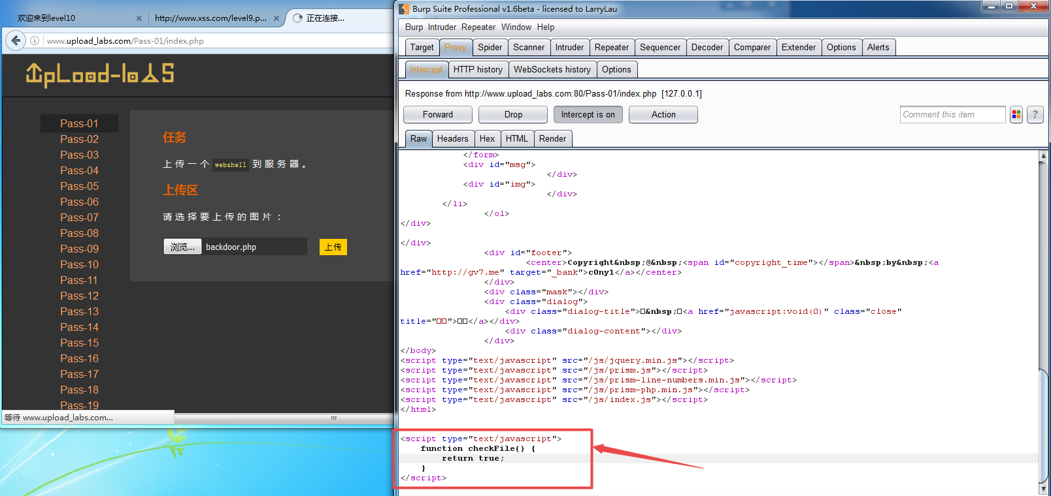Click the yellow 上传 upload button
The width and height of the screenshot is (1051, 496).
333,247
